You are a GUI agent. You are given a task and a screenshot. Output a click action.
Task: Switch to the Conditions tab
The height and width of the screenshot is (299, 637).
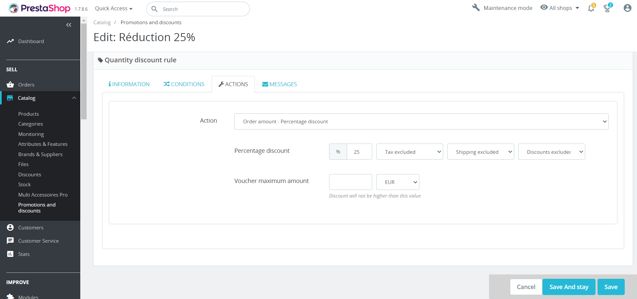(x=184, y=84)
